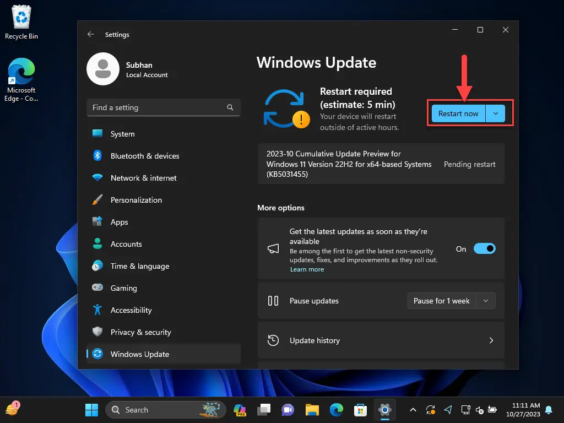Open Microsoft Edge desktop shortcut

coord(21,80)
